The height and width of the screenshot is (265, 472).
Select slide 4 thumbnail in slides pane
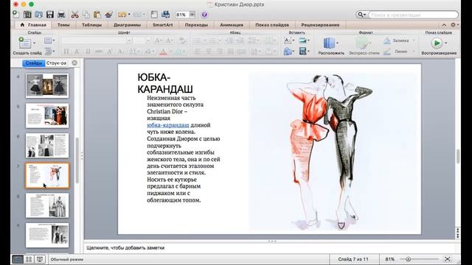coord(47,85)
